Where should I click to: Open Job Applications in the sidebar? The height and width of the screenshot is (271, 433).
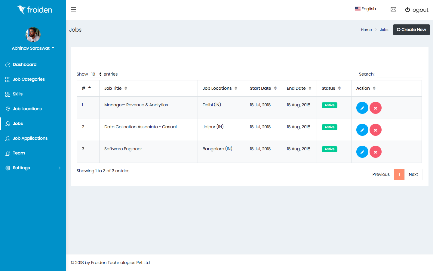click(x=30, y=138)
